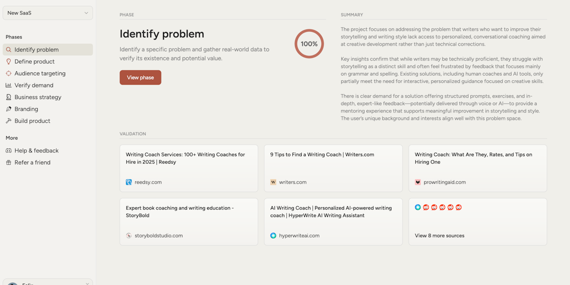Open View 8 more sources card
The width and height of the screenshot is (570, 285).
tap(478, 222)
